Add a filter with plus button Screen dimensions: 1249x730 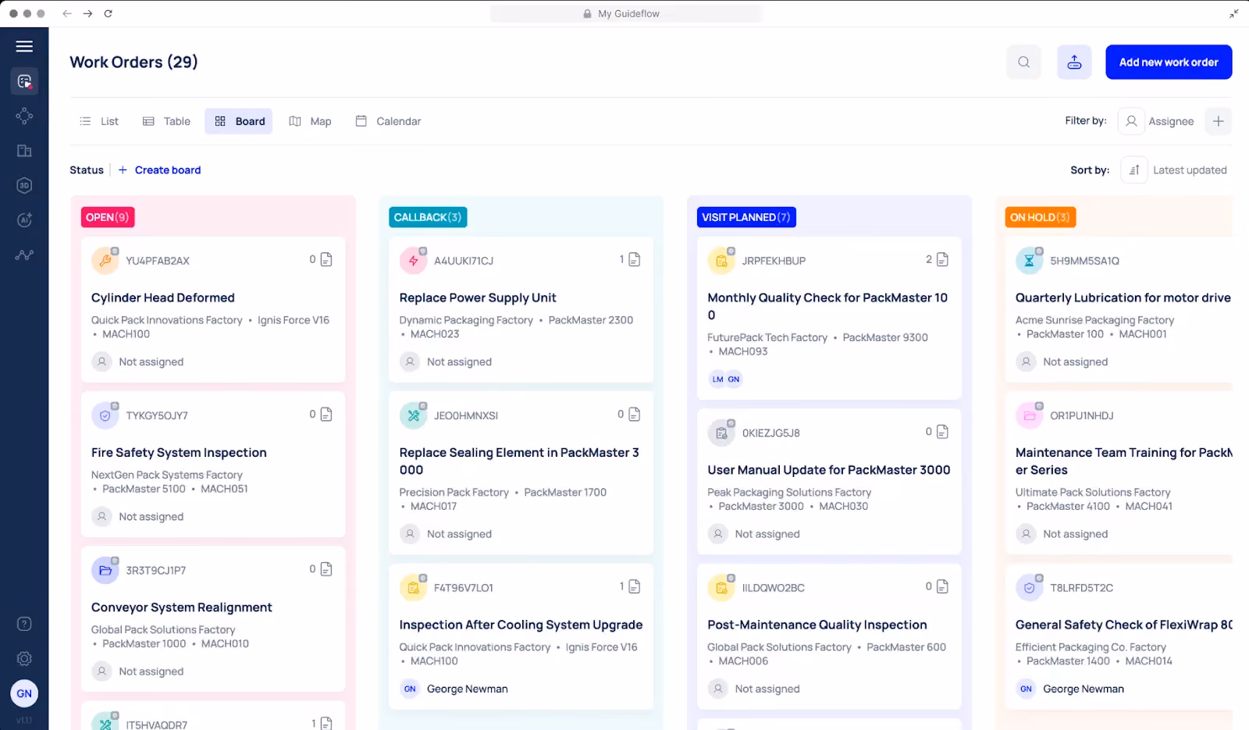tap(1218, 121)
